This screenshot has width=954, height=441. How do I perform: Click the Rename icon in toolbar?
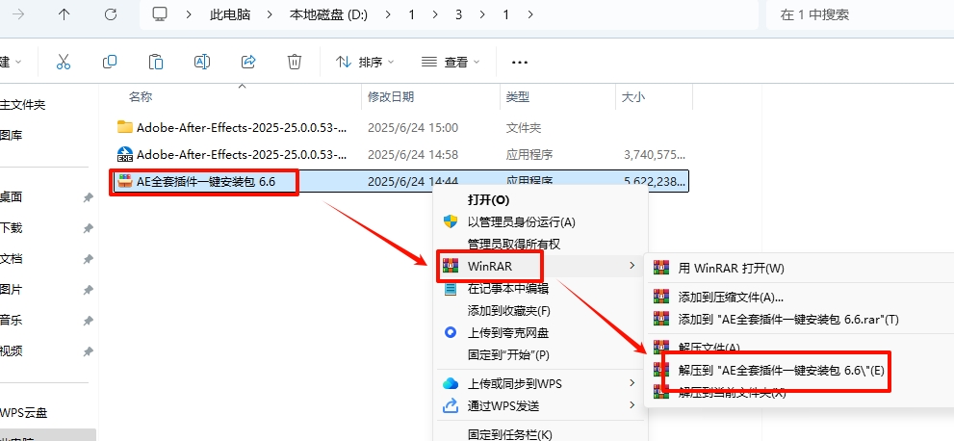tap(202, 62)
